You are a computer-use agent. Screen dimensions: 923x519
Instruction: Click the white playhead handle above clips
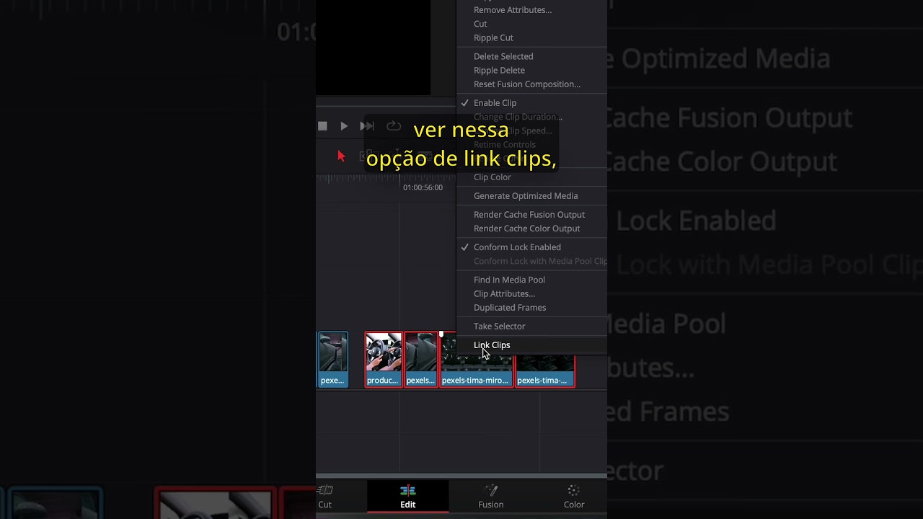[441, 334]
